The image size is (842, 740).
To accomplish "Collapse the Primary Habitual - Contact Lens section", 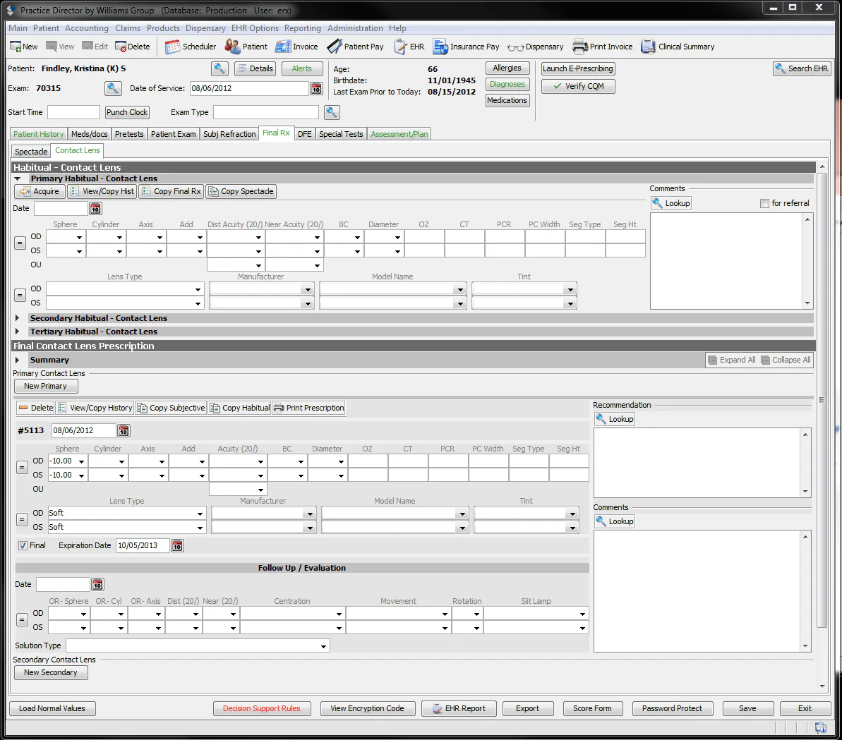I will tap(17, 178).
